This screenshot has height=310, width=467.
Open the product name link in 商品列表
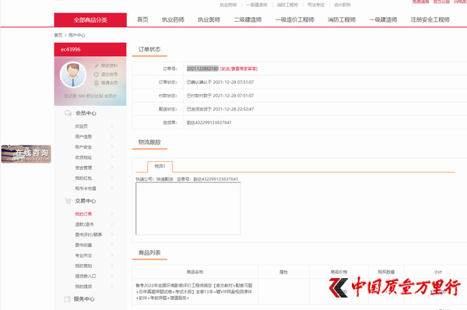[194, 291]
